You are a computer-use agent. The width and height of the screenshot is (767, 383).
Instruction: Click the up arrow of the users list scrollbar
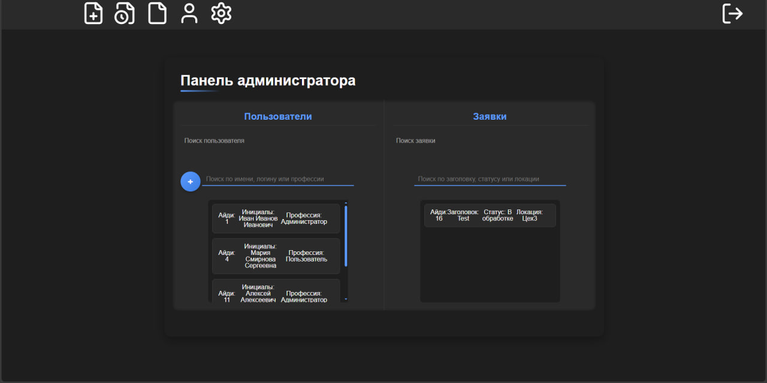click(x=346, y=203)
